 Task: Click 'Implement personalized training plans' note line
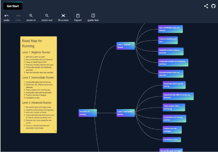pyautogui.click(x=40, y=110)
